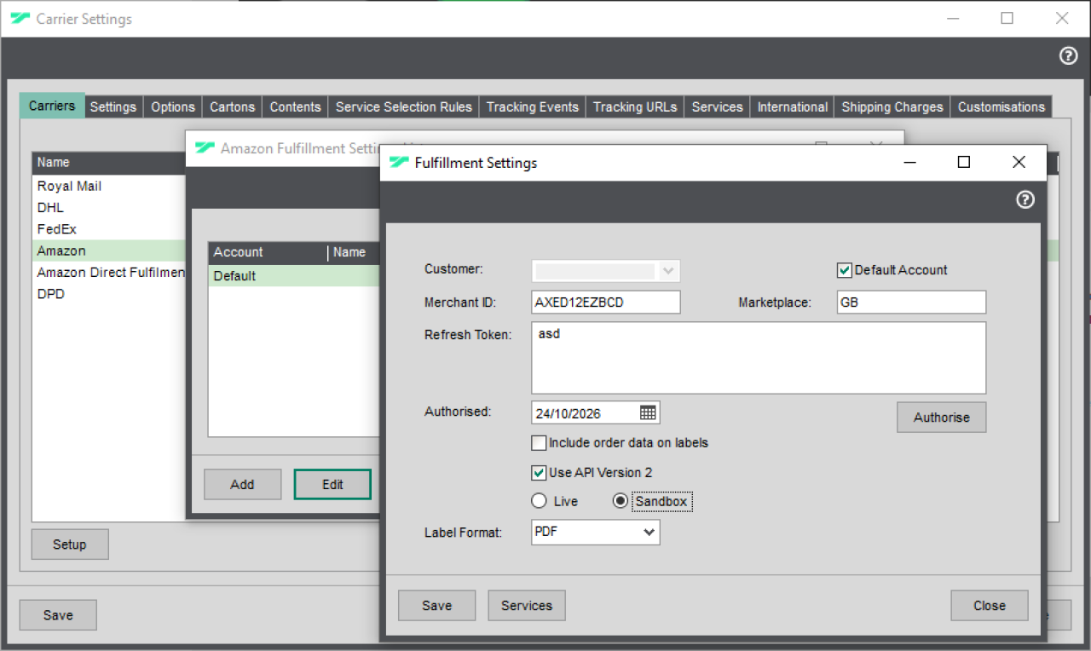The image size is (1091, 651).
Task: Click the Marketplace input field
Action: (911, 302)
